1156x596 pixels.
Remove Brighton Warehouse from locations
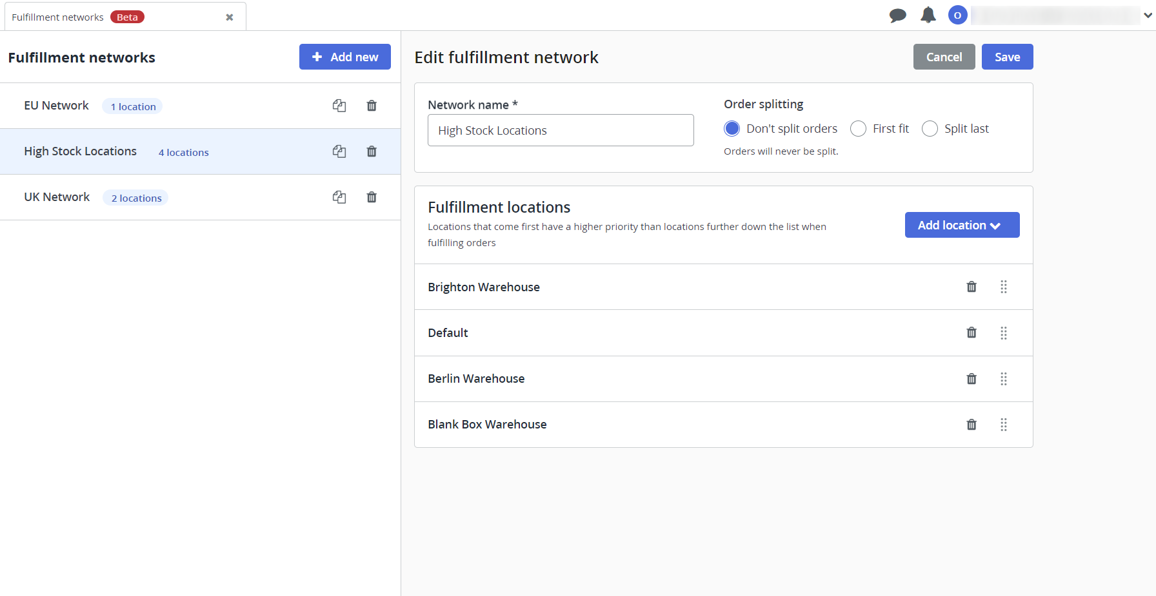tap(972, 287)
